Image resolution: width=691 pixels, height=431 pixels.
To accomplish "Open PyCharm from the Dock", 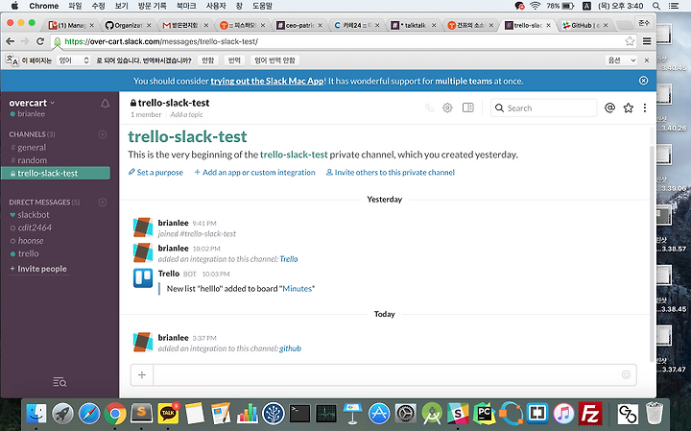I will pos(485,414).
